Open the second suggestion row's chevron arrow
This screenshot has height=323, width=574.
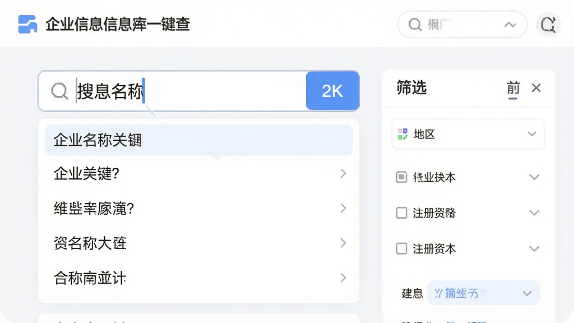343,173
